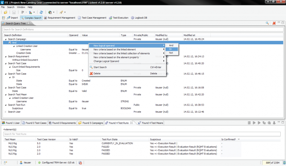Click the open folder toolbar icon
This screenshot has height=166, width=286.
[5, 12]
